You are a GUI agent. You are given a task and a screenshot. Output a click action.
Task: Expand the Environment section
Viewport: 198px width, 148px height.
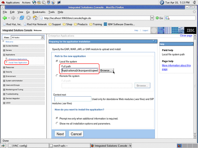point(4,76)
